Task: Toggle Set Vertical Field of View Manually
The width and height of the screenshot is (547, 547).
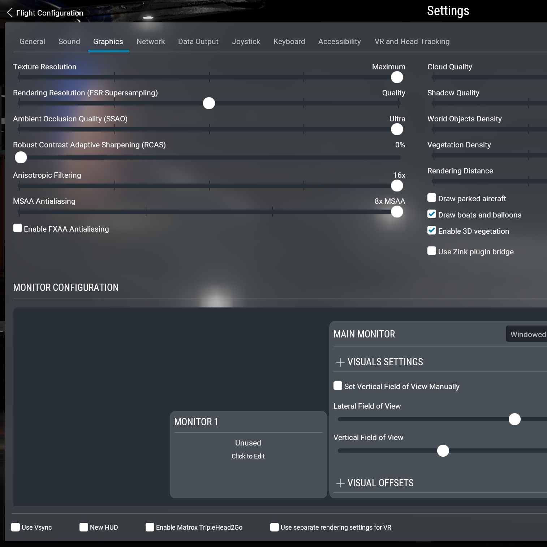Action: (338, 386)
